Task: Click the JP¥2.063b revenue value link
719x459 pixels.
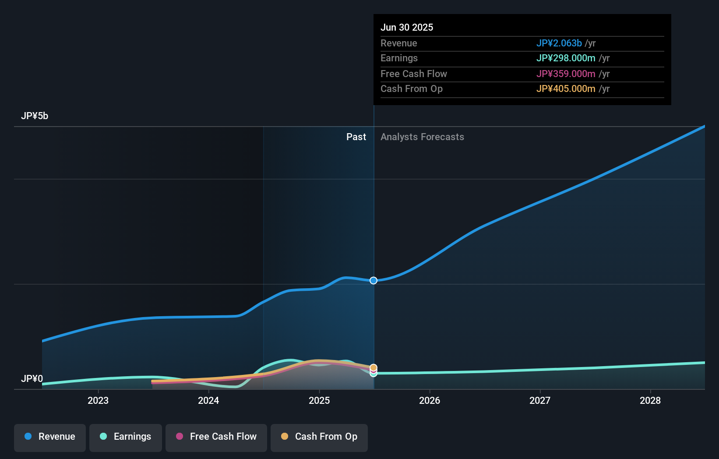Action: (x=559, y=43)
